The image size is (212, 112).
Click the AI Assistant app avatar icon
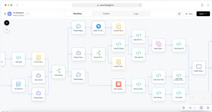(9, 14)
